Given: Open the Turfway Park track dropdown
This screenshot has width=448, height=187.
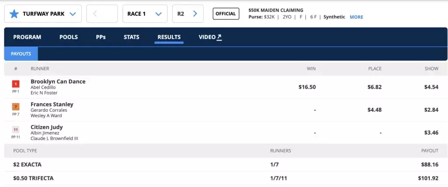Looking at the screenshot, I should click(73, 14).
